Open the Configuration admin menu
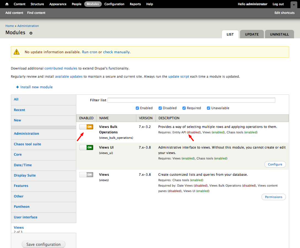This screenshot has height=248, width=300. [114, 4]
